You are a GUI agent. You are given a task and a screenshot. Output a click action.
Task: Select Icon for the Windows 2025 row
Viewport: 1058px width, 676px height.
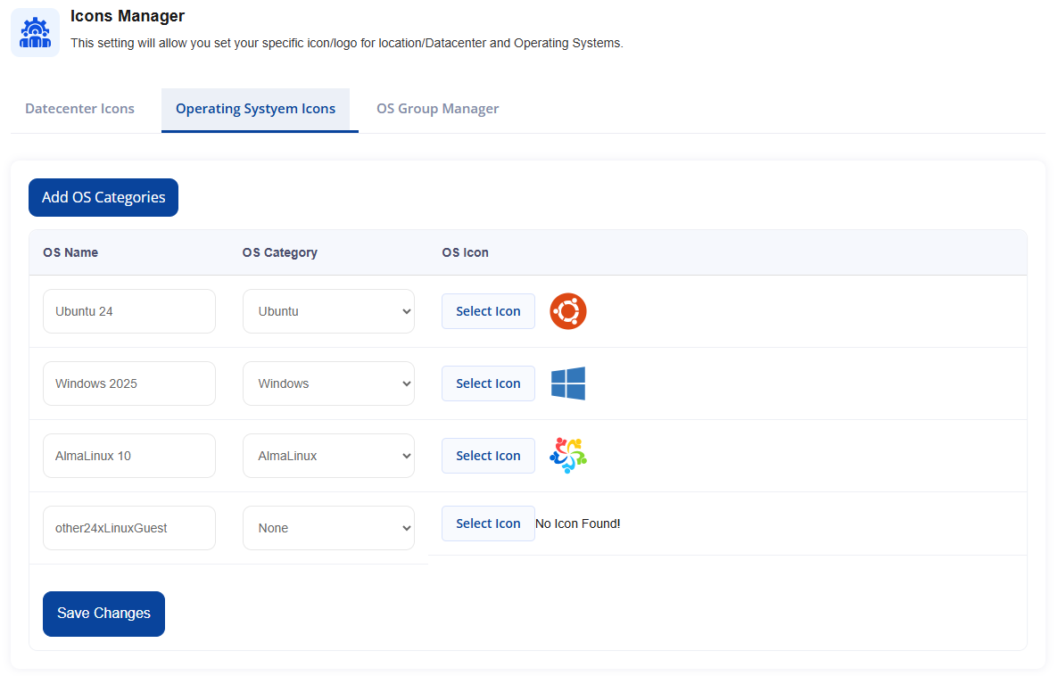(488, 383)
